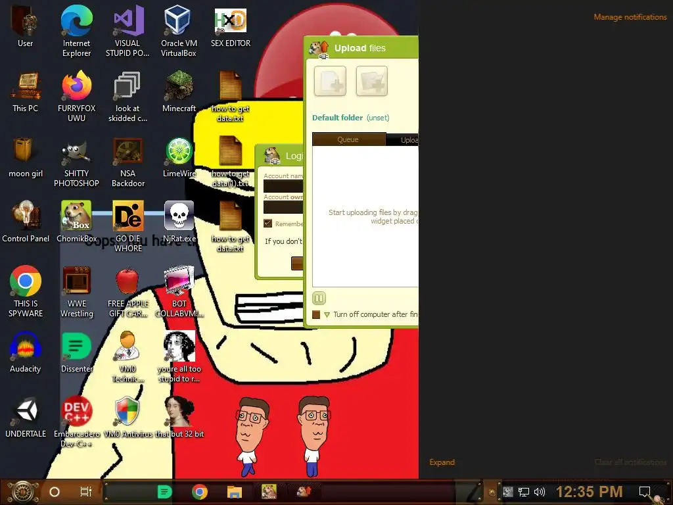This screenshot has height=505, width=673.
Task: Toggle the Action Center notification icon
Action: (645, 492)
